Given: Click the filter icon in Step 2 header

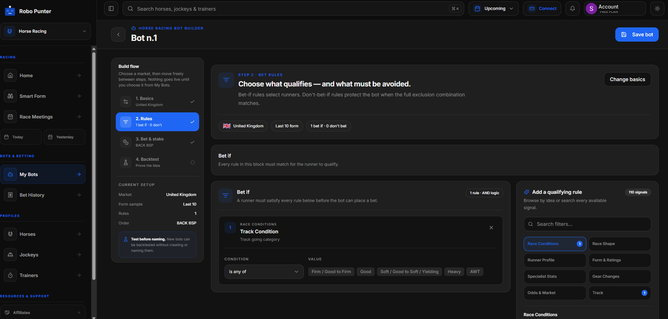Looking at the screenshot, I should [x=226, y=80].
